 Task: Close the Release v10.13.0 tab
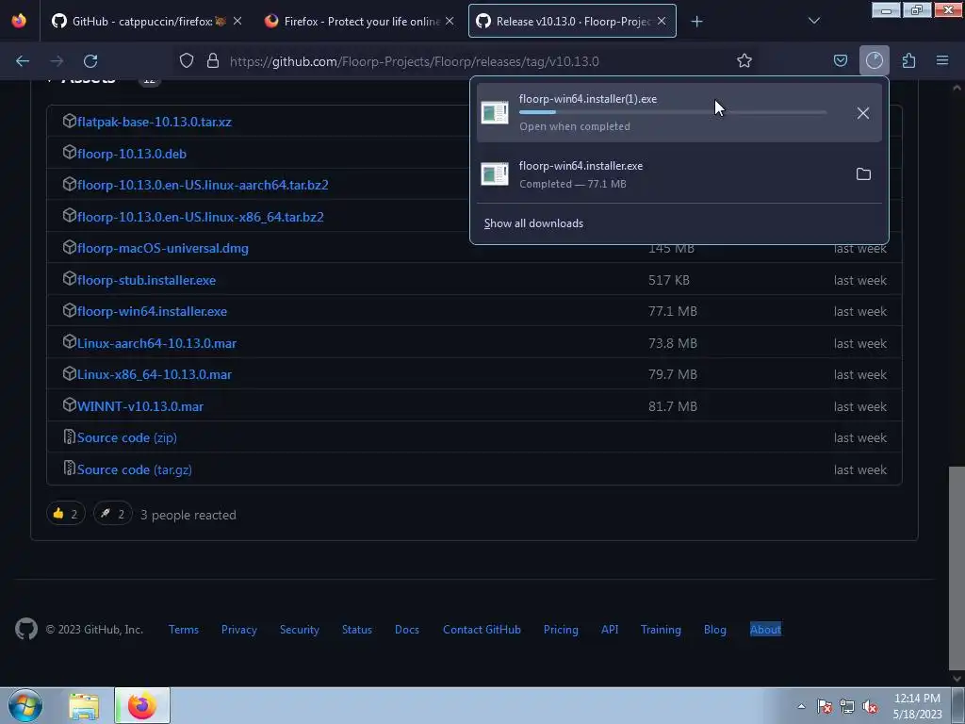pyautogui.click(x=662, y=21)
